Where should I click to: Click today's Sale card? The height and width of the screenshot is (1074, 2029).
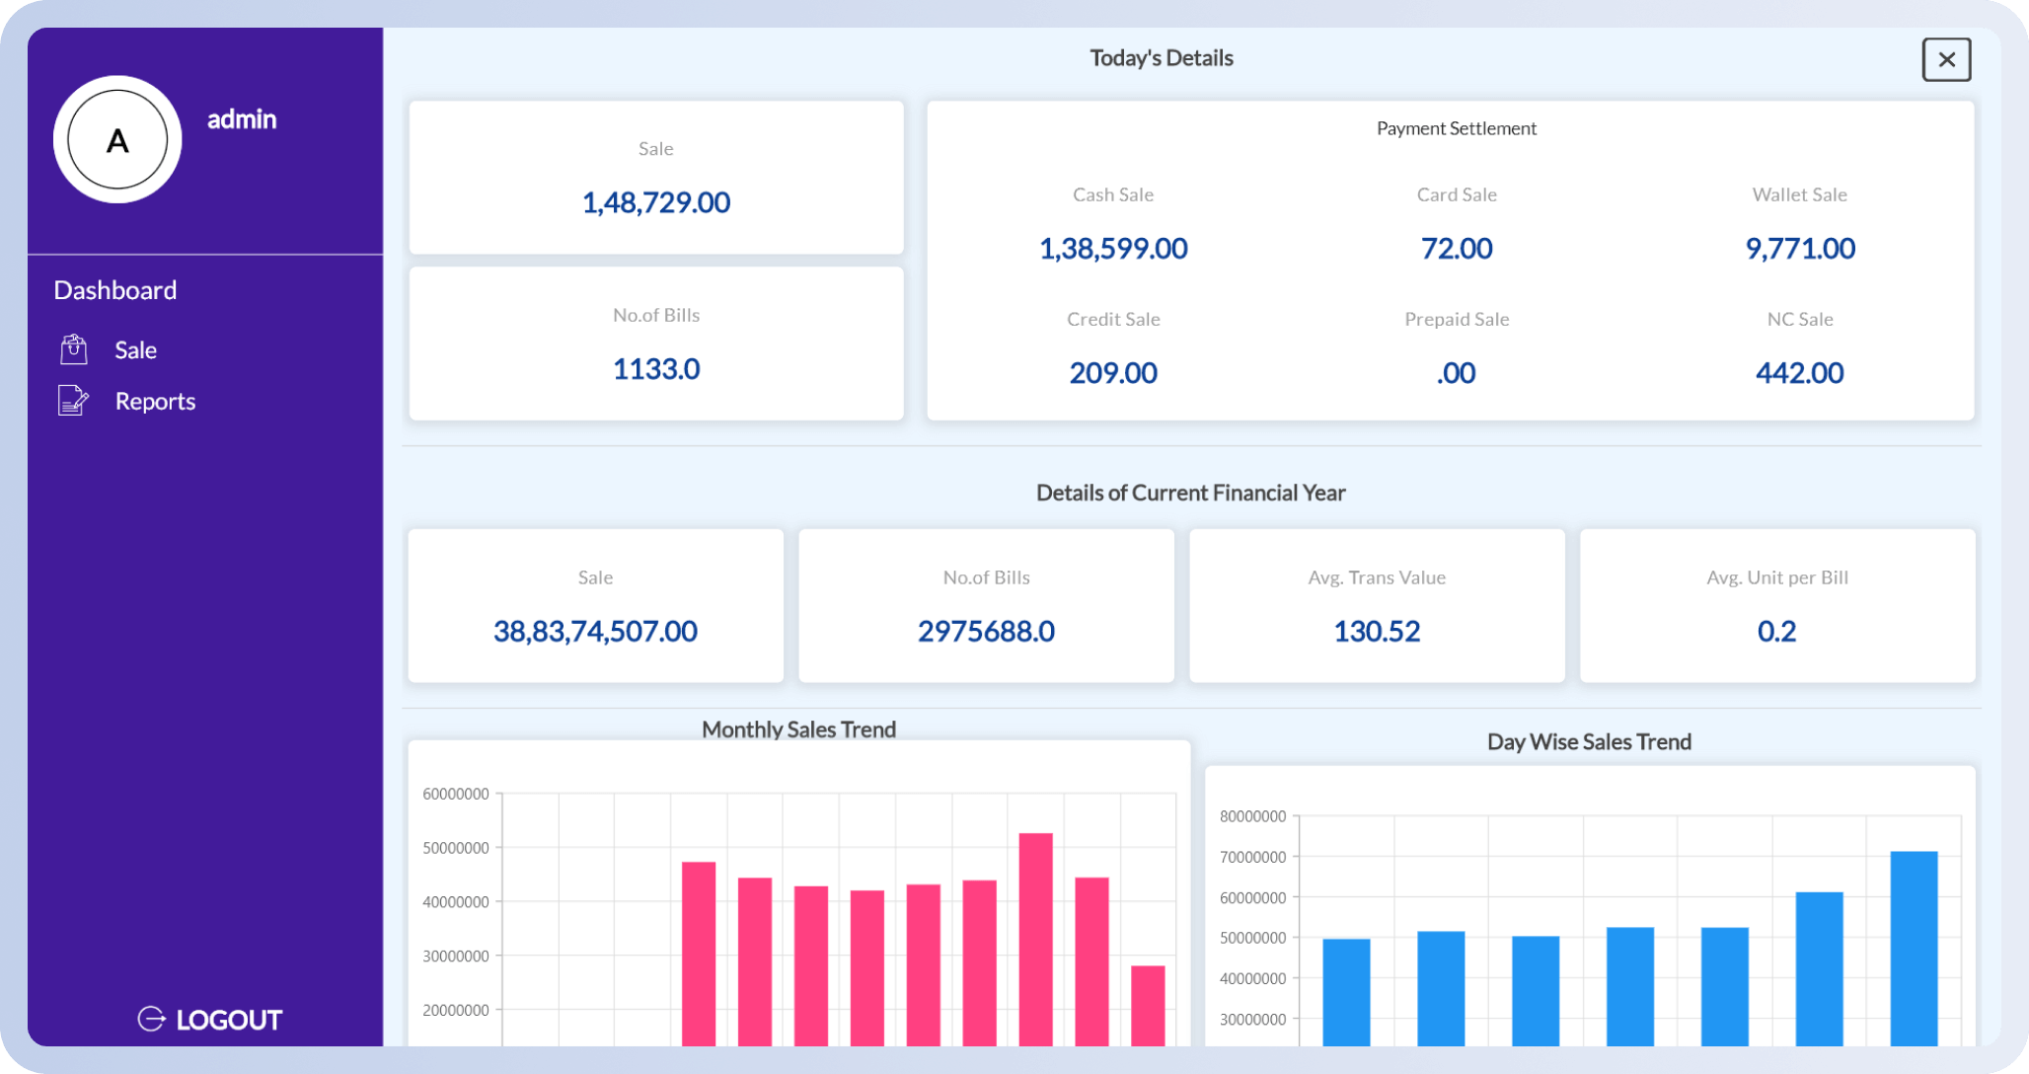click(656, 178)
